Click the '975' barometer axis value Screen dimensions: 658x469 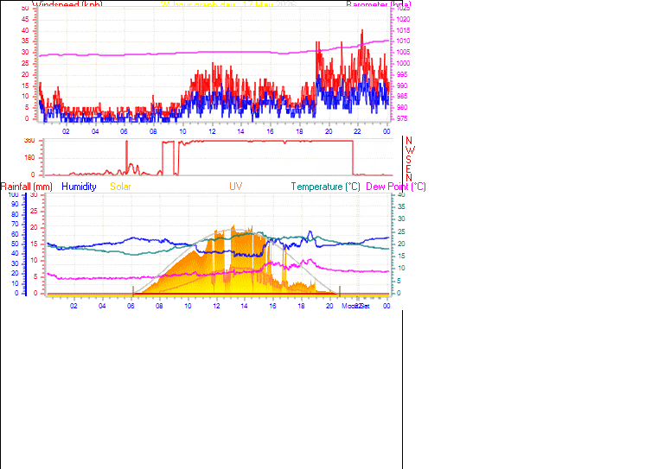click(x=401, y=118)
